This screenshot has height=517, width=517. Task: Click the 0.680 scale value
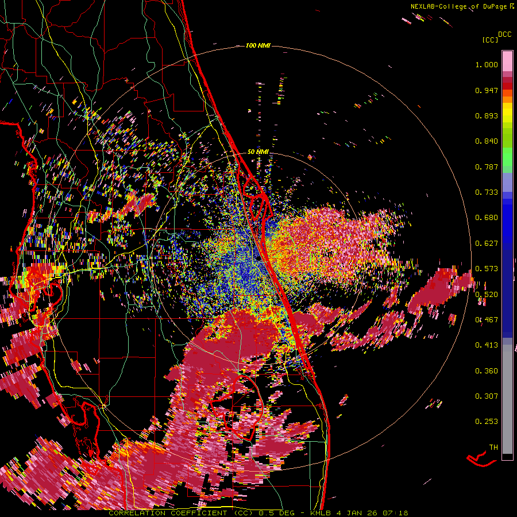point(487,218)
